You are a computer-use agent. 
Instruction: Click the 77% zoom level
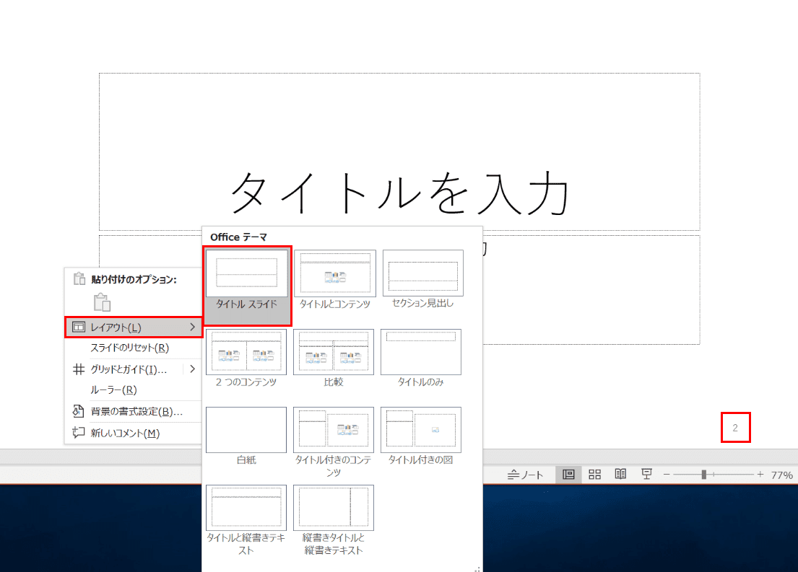pyautogui.click(x=781, y=475)
